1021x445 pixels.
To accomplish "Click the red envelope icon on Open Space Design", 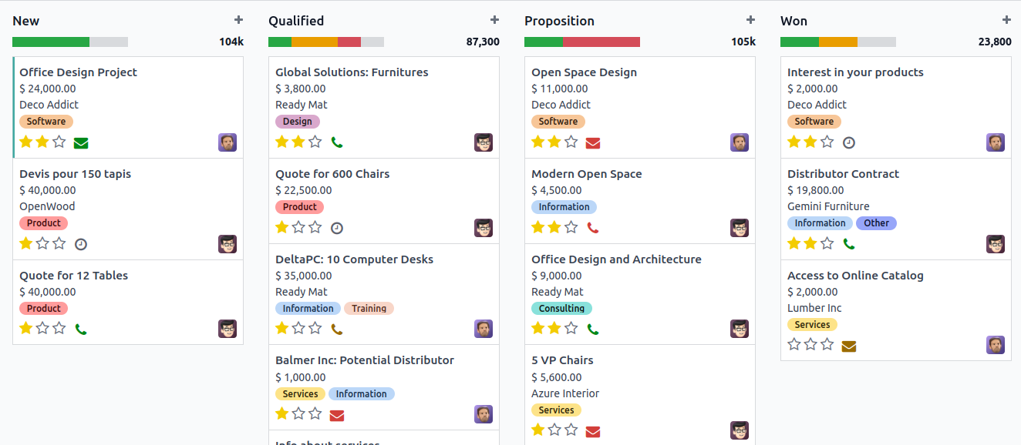I will point(593,142).
